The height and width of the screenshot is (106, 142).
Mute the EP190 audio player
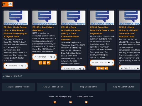point(138,68)
